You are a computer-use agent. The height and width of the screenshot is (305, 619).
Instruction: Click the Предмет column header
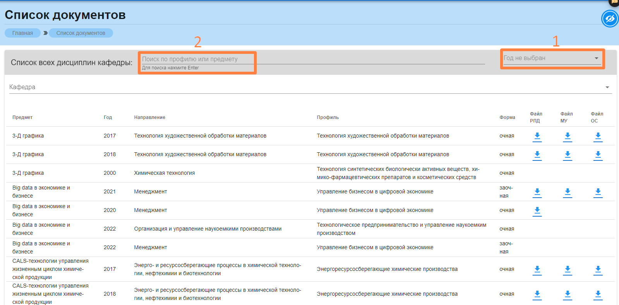(x=22, y=117)
